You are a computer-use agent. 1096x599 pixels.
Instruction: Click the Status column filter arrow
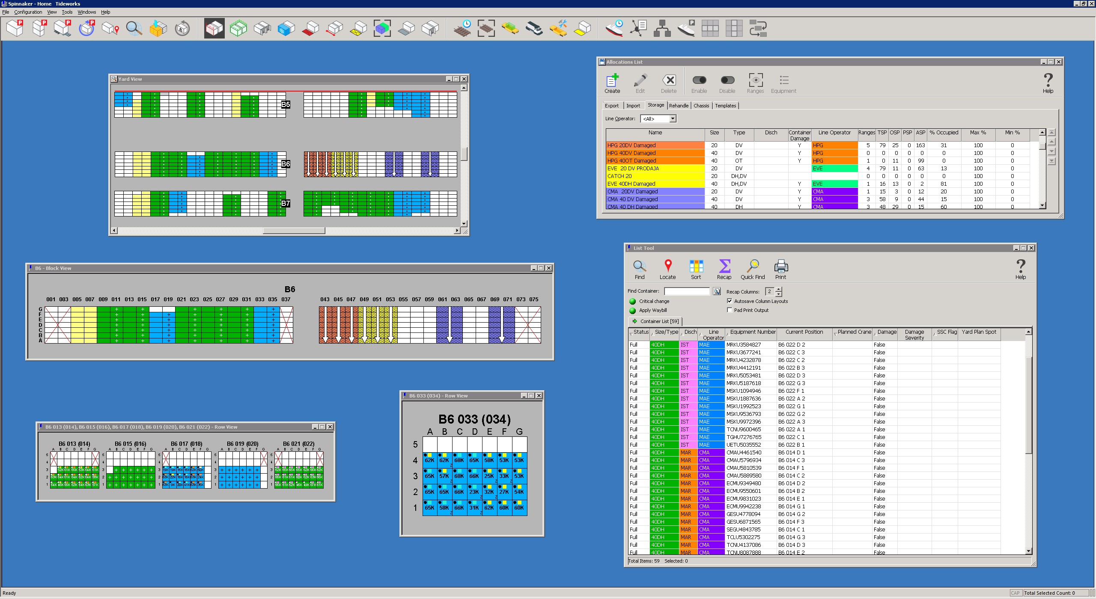631,334
